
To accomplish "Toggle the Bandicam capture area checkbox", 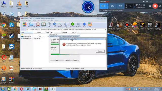I will coord(101,11).
